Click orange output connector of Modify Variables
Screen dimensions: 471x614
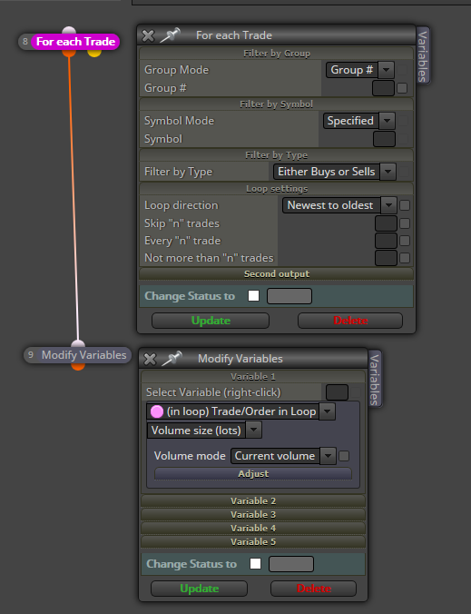point(78,367)
